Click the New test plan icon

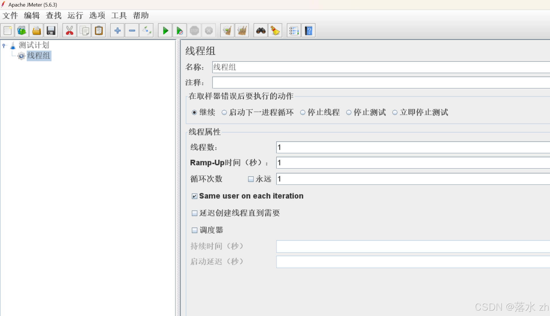8,30
